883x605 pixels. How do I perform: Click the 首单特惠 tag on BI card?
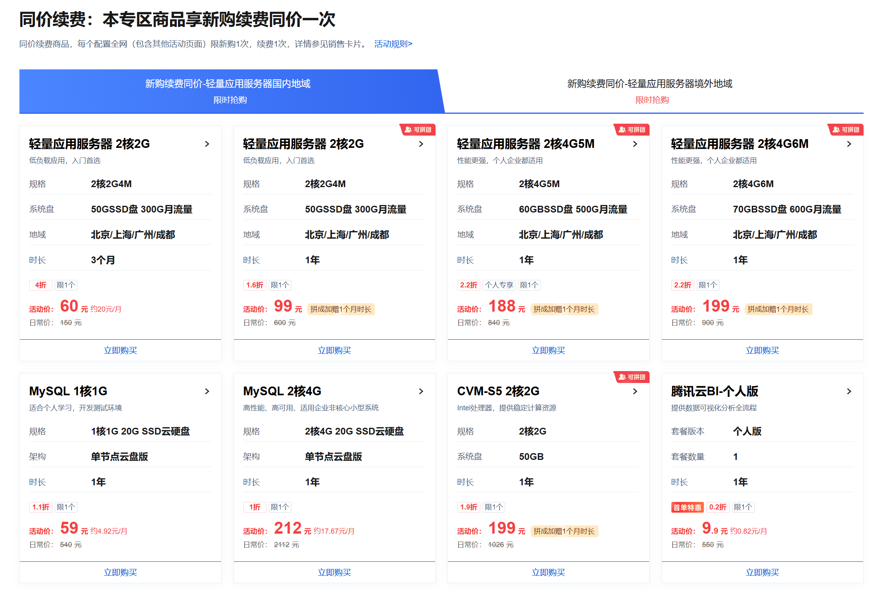click(x=688, y=507)
